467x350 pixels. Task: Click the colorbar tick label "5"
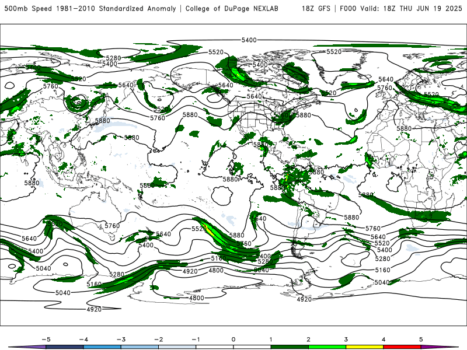coord(421,339)
